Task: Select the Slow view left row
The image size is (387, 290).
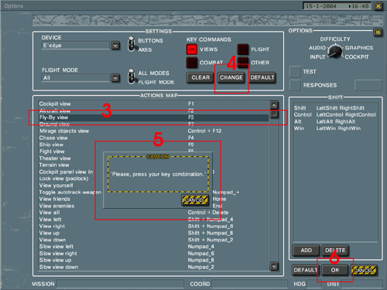Action: pos(153,247)
